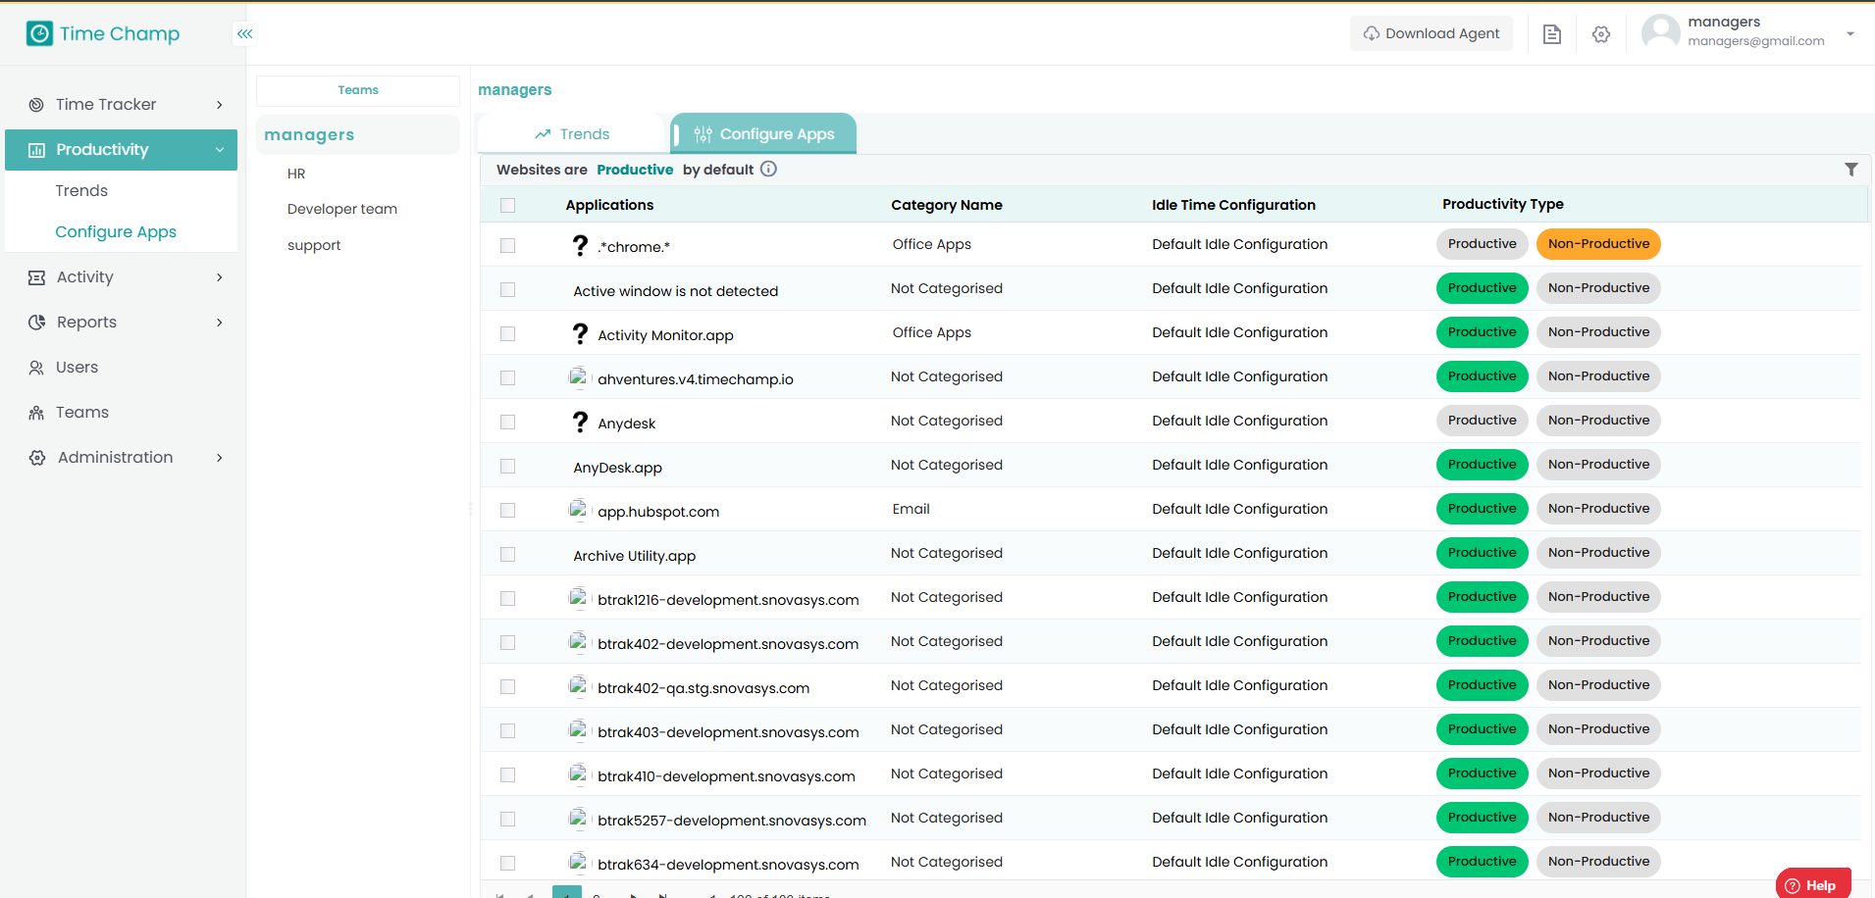Expand the Time Tracker menu chevron
Screen dimensions: 1875x898
[220, 105]
